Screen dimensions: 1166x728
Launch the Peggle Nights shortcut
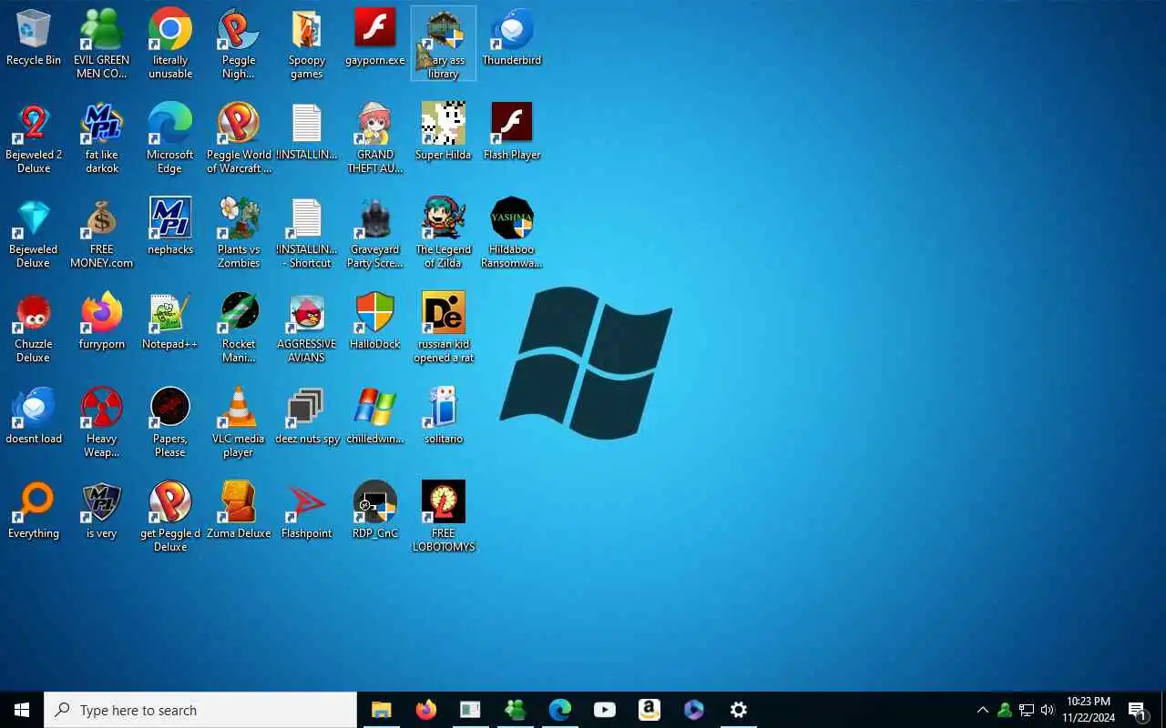(239, 44)
